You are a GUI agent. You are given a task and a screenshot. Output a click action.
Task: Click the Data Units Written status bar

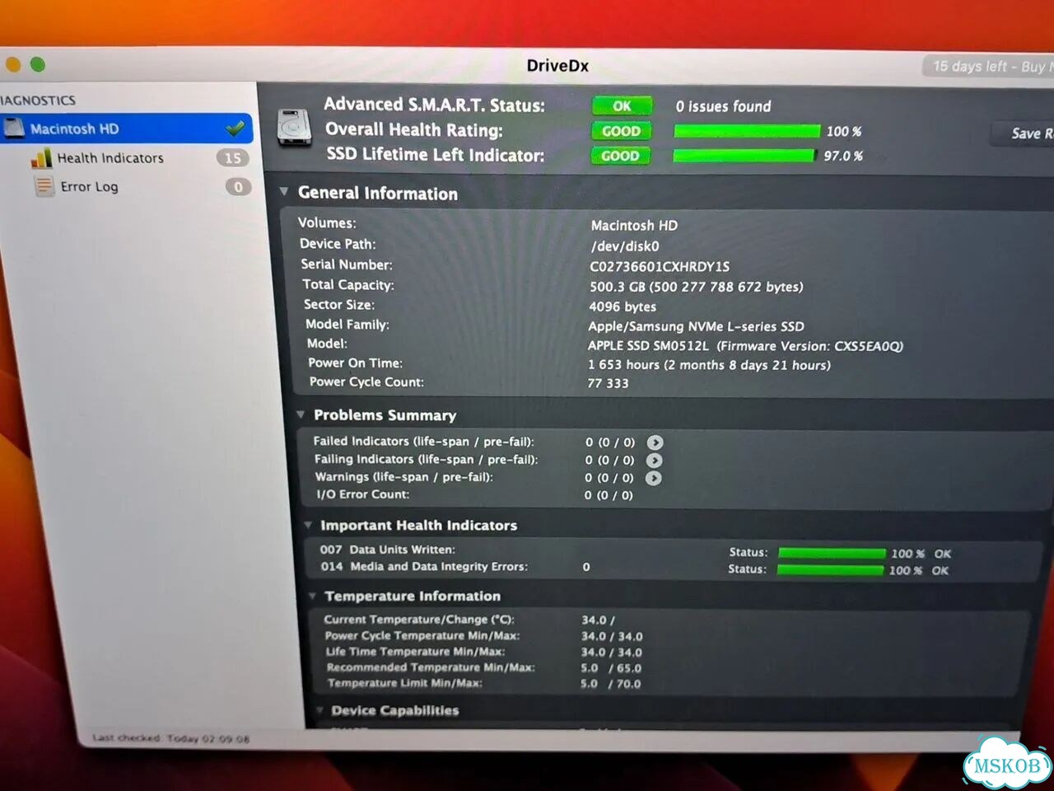pyautogui.click(x=832, y=554)
